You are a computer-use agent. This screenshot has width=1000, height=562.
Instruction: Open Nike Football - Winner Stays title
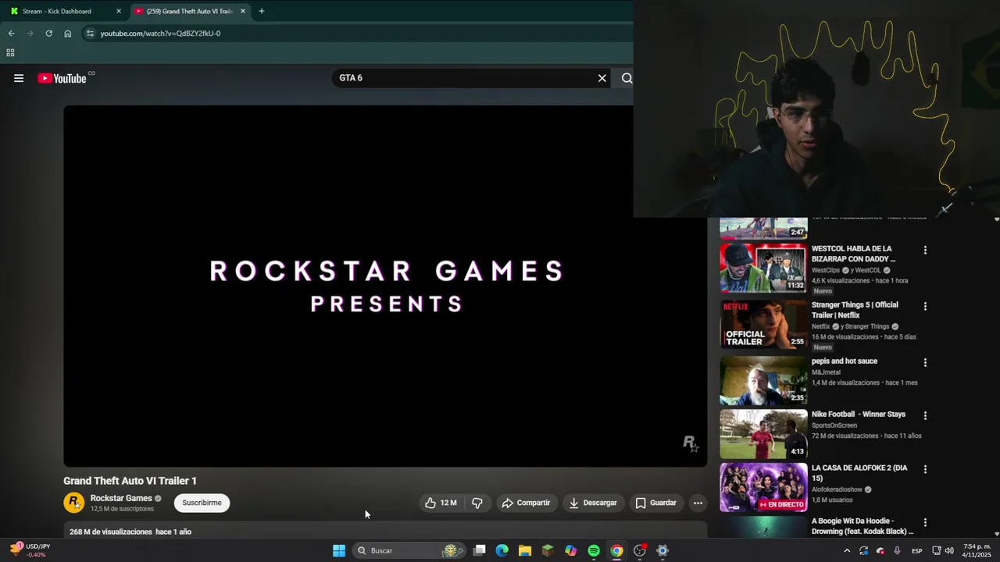859,414
